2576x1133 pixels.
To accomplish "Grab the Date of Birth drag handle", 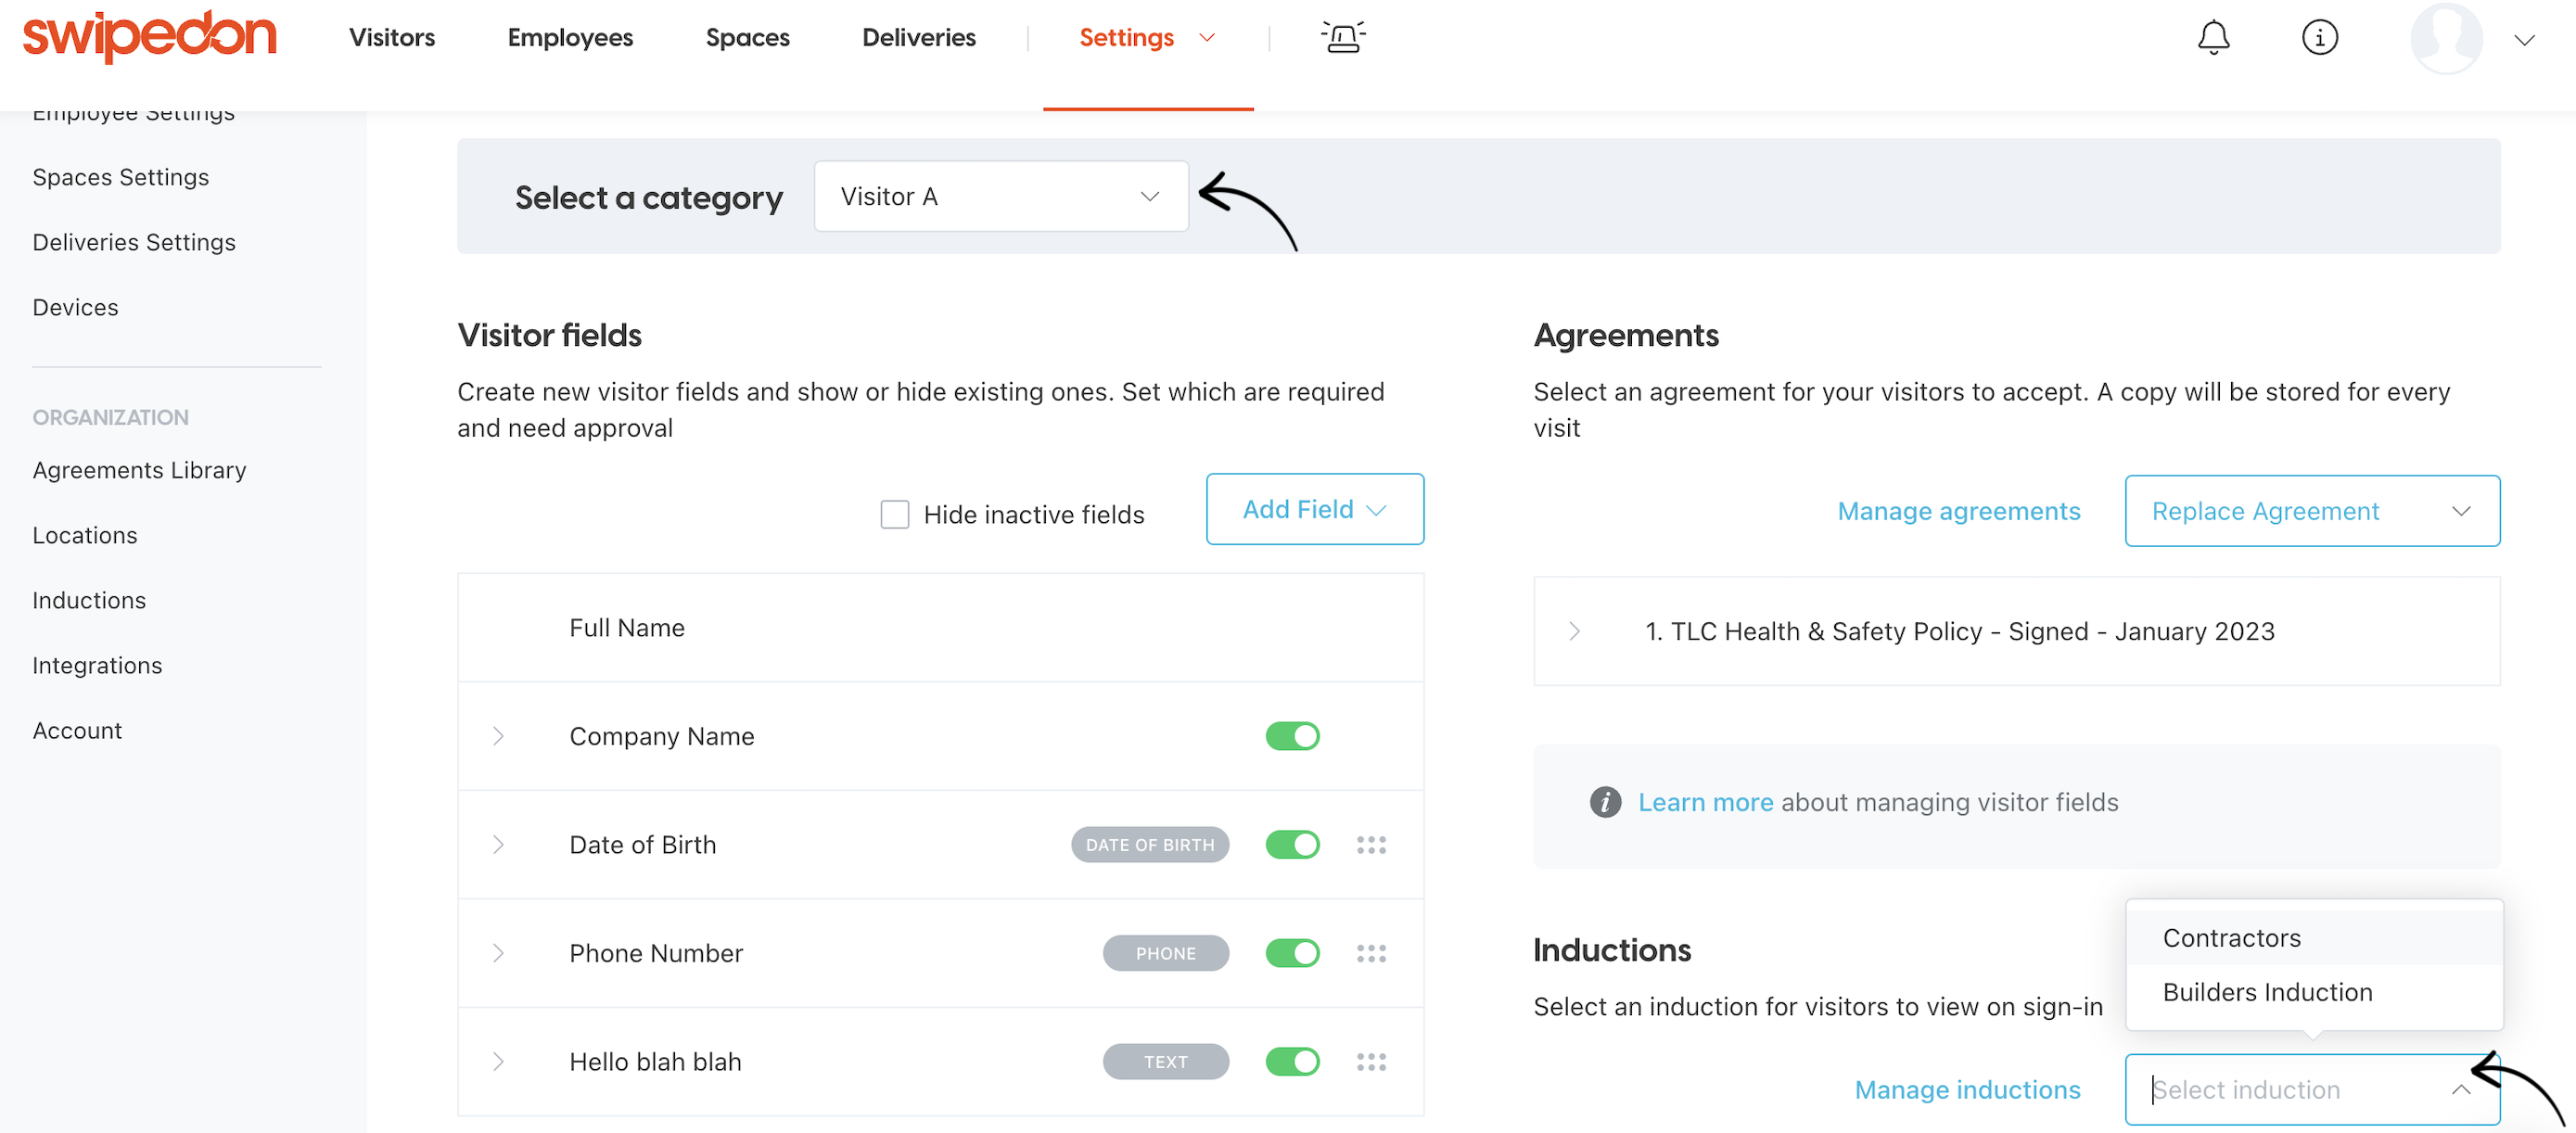I will pos(1371,845).
